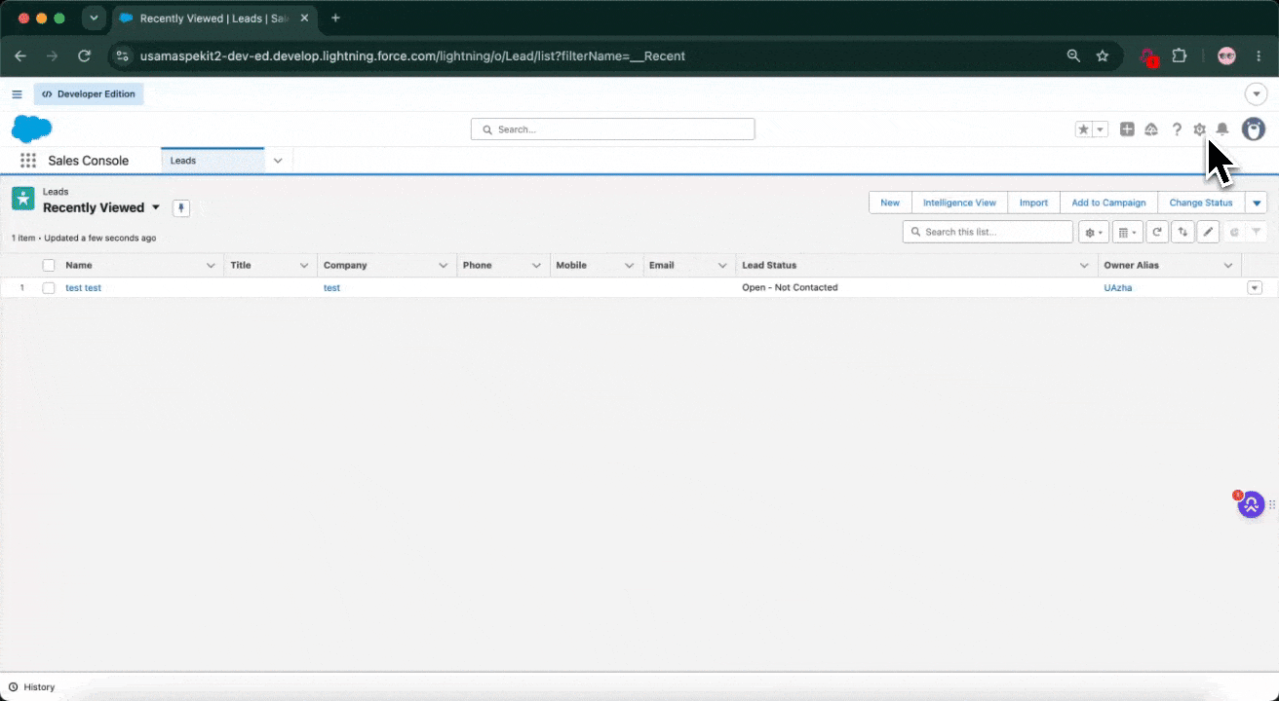Screen dimensions: 1279x701
Task: Open the App Launcher grid icon
Action: (x=28, y=161)
